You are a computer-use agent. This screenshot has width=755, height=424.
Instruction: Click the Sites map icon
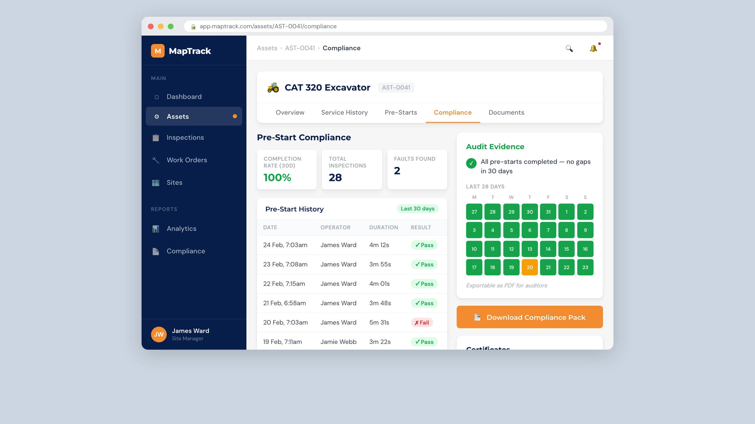click(x=156, y=183)
